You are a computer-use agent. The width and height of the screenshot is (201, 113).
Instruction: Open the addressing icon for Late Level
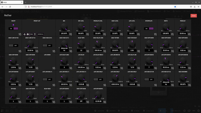pos(138,34)
